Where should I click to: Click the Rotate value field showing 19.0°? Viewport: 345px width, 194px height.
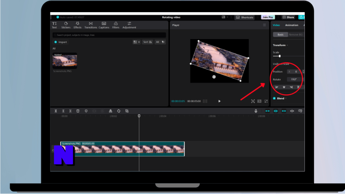click(294, 79)
